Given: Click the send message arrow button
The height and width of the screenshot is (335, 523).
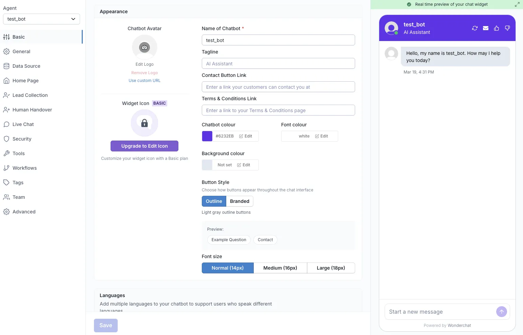Looking at the screenshot, I should (x=502, y=312).
